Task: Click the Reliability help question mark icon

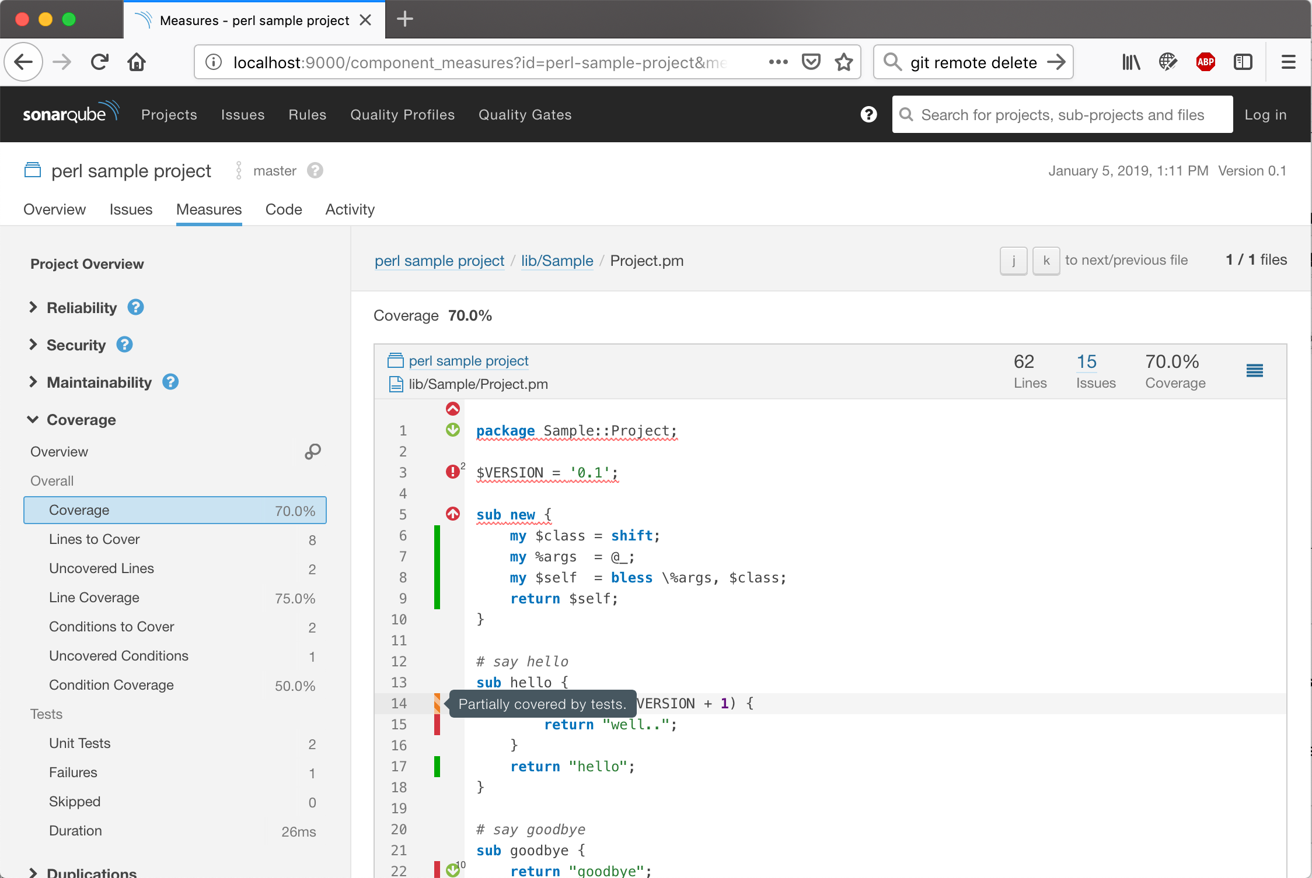Action: (136, 307)
